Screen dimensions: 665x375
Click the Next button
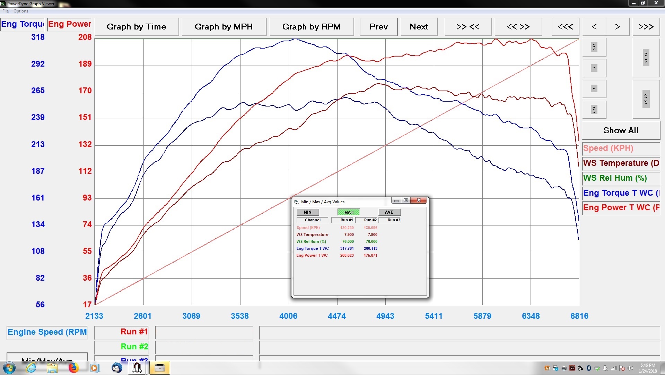click(419, 27)
